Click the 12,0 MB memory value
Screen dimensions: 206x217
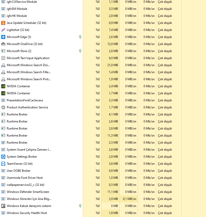click(113, 44)
